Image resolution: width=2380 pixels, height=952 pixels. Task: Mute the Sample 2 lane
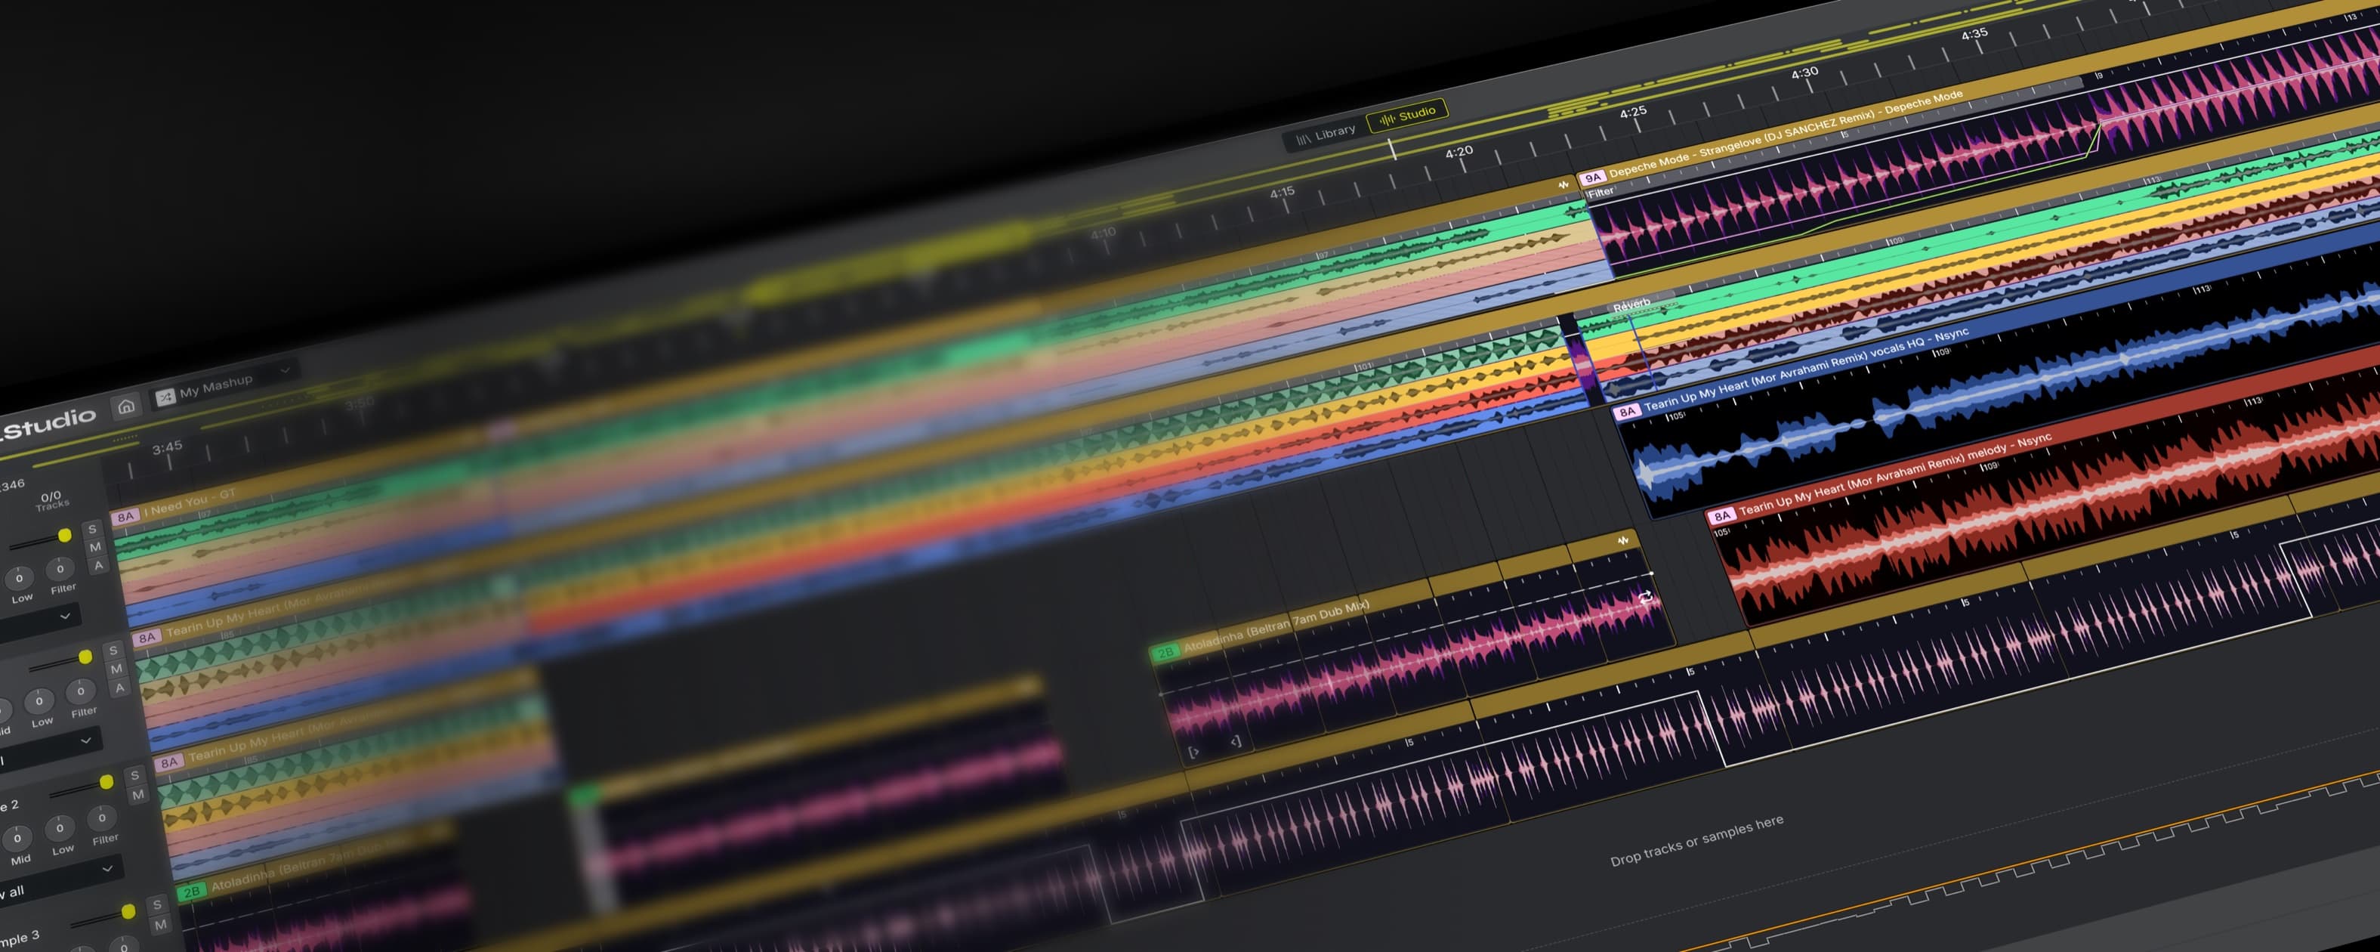tap(137, 795)
